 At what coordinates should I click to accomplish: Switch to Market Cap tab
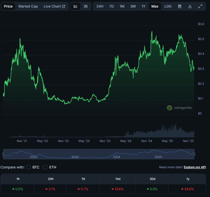(x=28, y=6)
